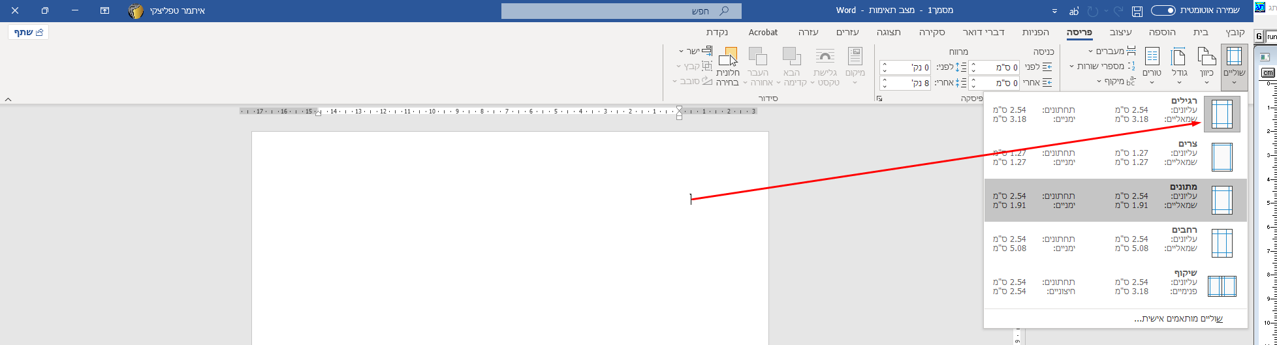Click the cm button in side window
The image size is (1277, 345).
click(x=1267, y=72)
